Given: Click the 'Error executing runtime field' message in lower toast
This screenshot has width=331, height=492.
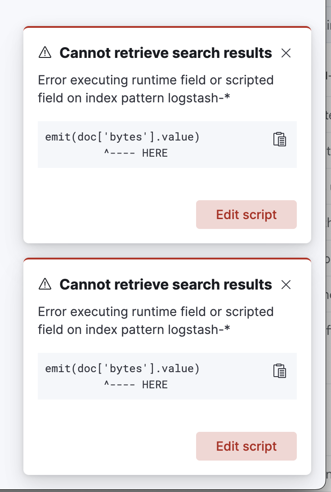Looking at the screenshot, I should (156, 321).
